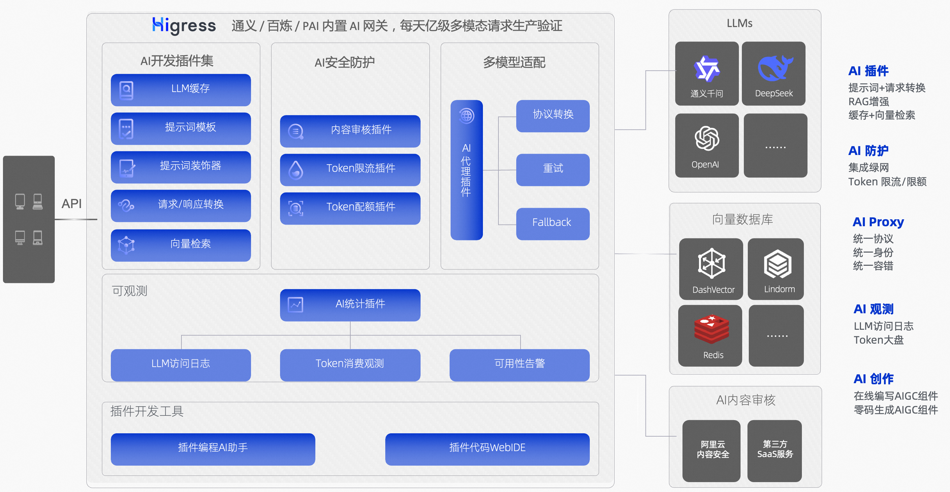Click the DashVector icon tile

(711, 269)
